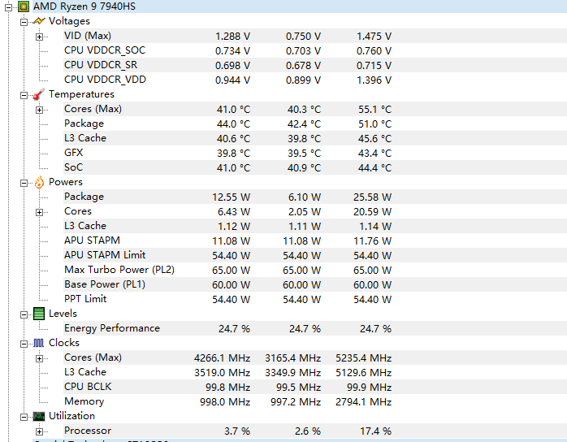Click the green Levels icon
Viewport: 567px width, 442px height.
point(39,314)
